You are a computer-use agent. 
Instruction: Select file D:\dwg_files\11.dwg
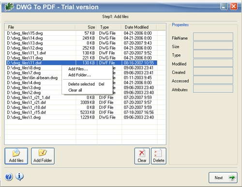coord(25,58)
